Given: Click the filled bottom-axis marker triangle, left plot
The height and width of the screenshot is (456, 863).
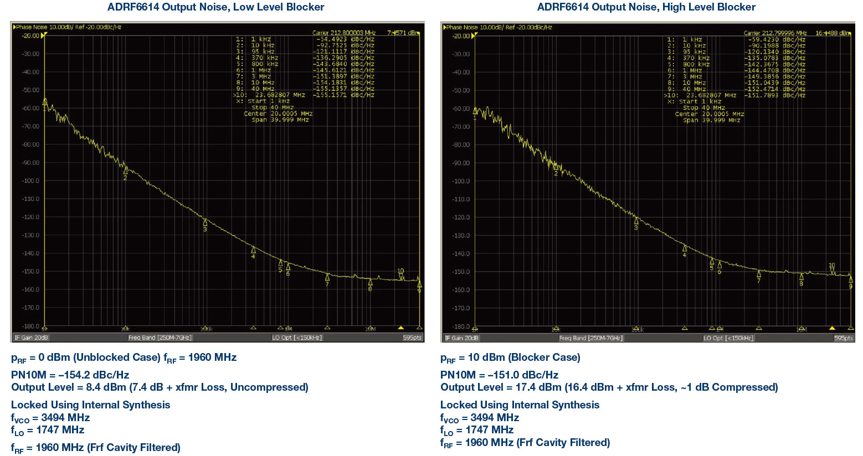Looking at the screenshot, I should pos(401,328).
